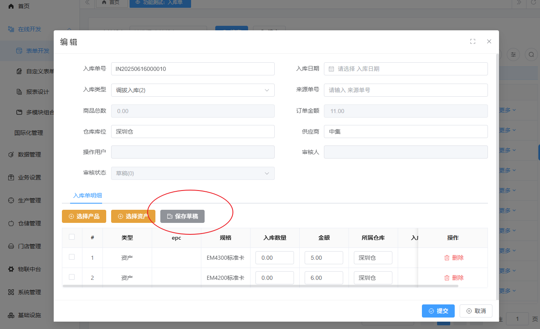
Task: Collapse the 在线开发 menu group
Action: click(x=69, y=29)
